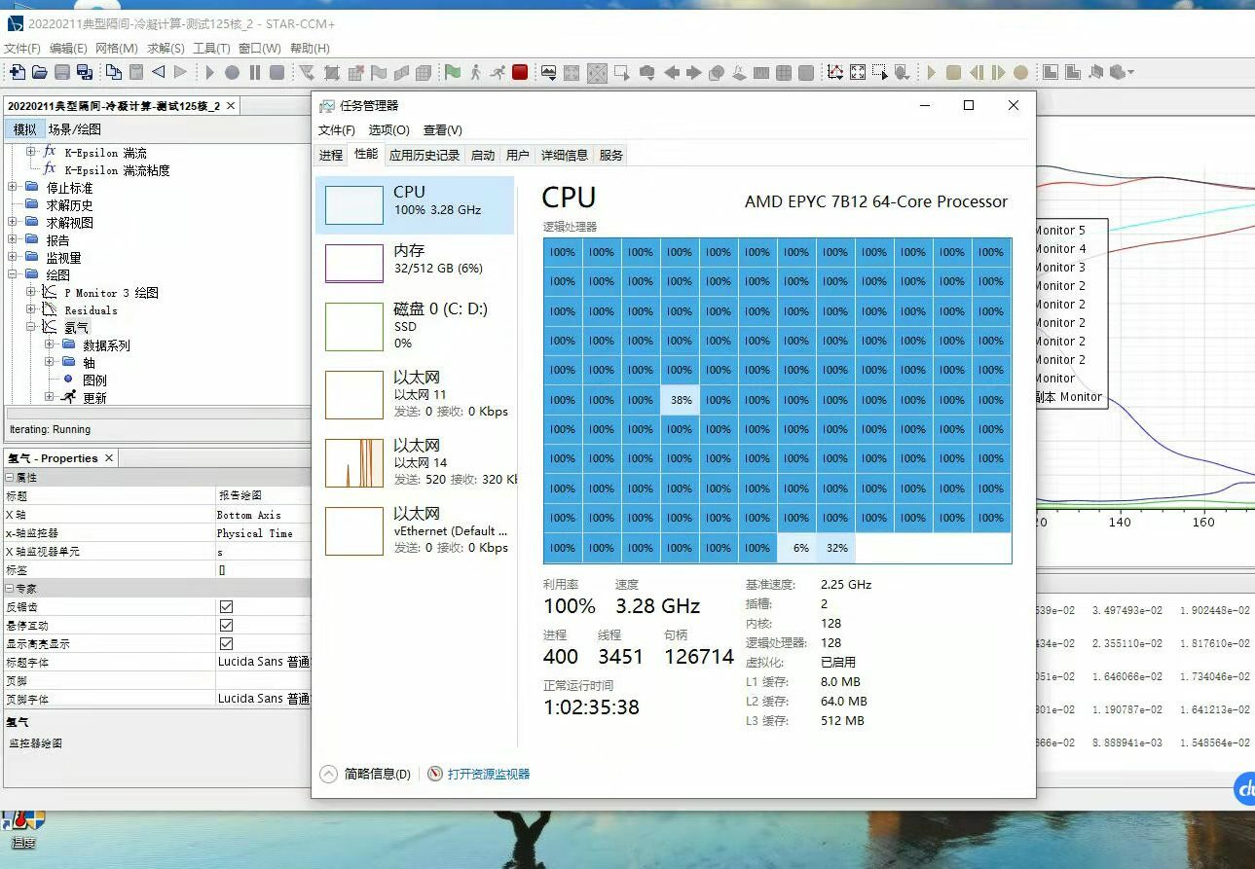Viewport: 1255px width, 869px height.
Task: Expand the Residuals tree node
Action: tap(31, 309)
